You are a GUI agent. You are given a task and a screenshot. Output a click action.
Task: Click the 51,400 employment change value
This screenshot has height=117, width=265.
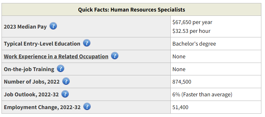[180, 107]
